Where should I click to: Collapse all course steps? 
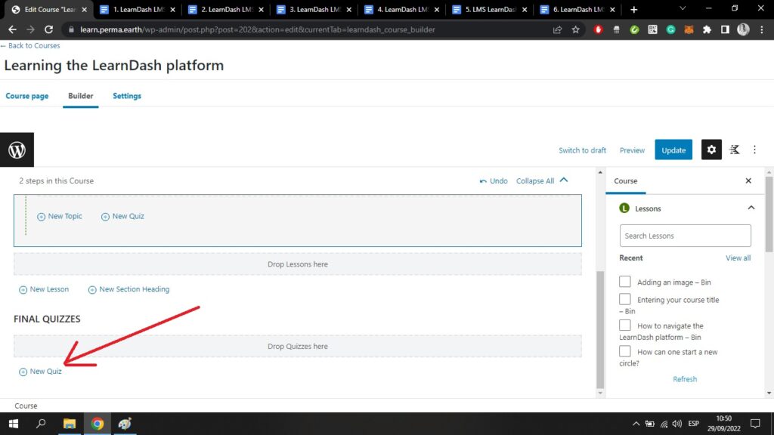coord(542,181)
